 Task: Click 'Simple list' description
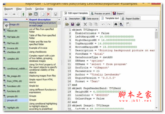pos(34,86)
